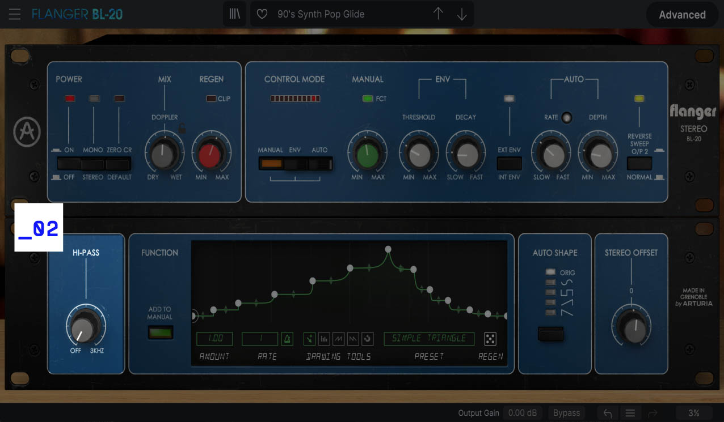Screen dimensions: 724x422
Task: Open the preset library browser icon
Action: pyautogui.click(x=234, y=14)
